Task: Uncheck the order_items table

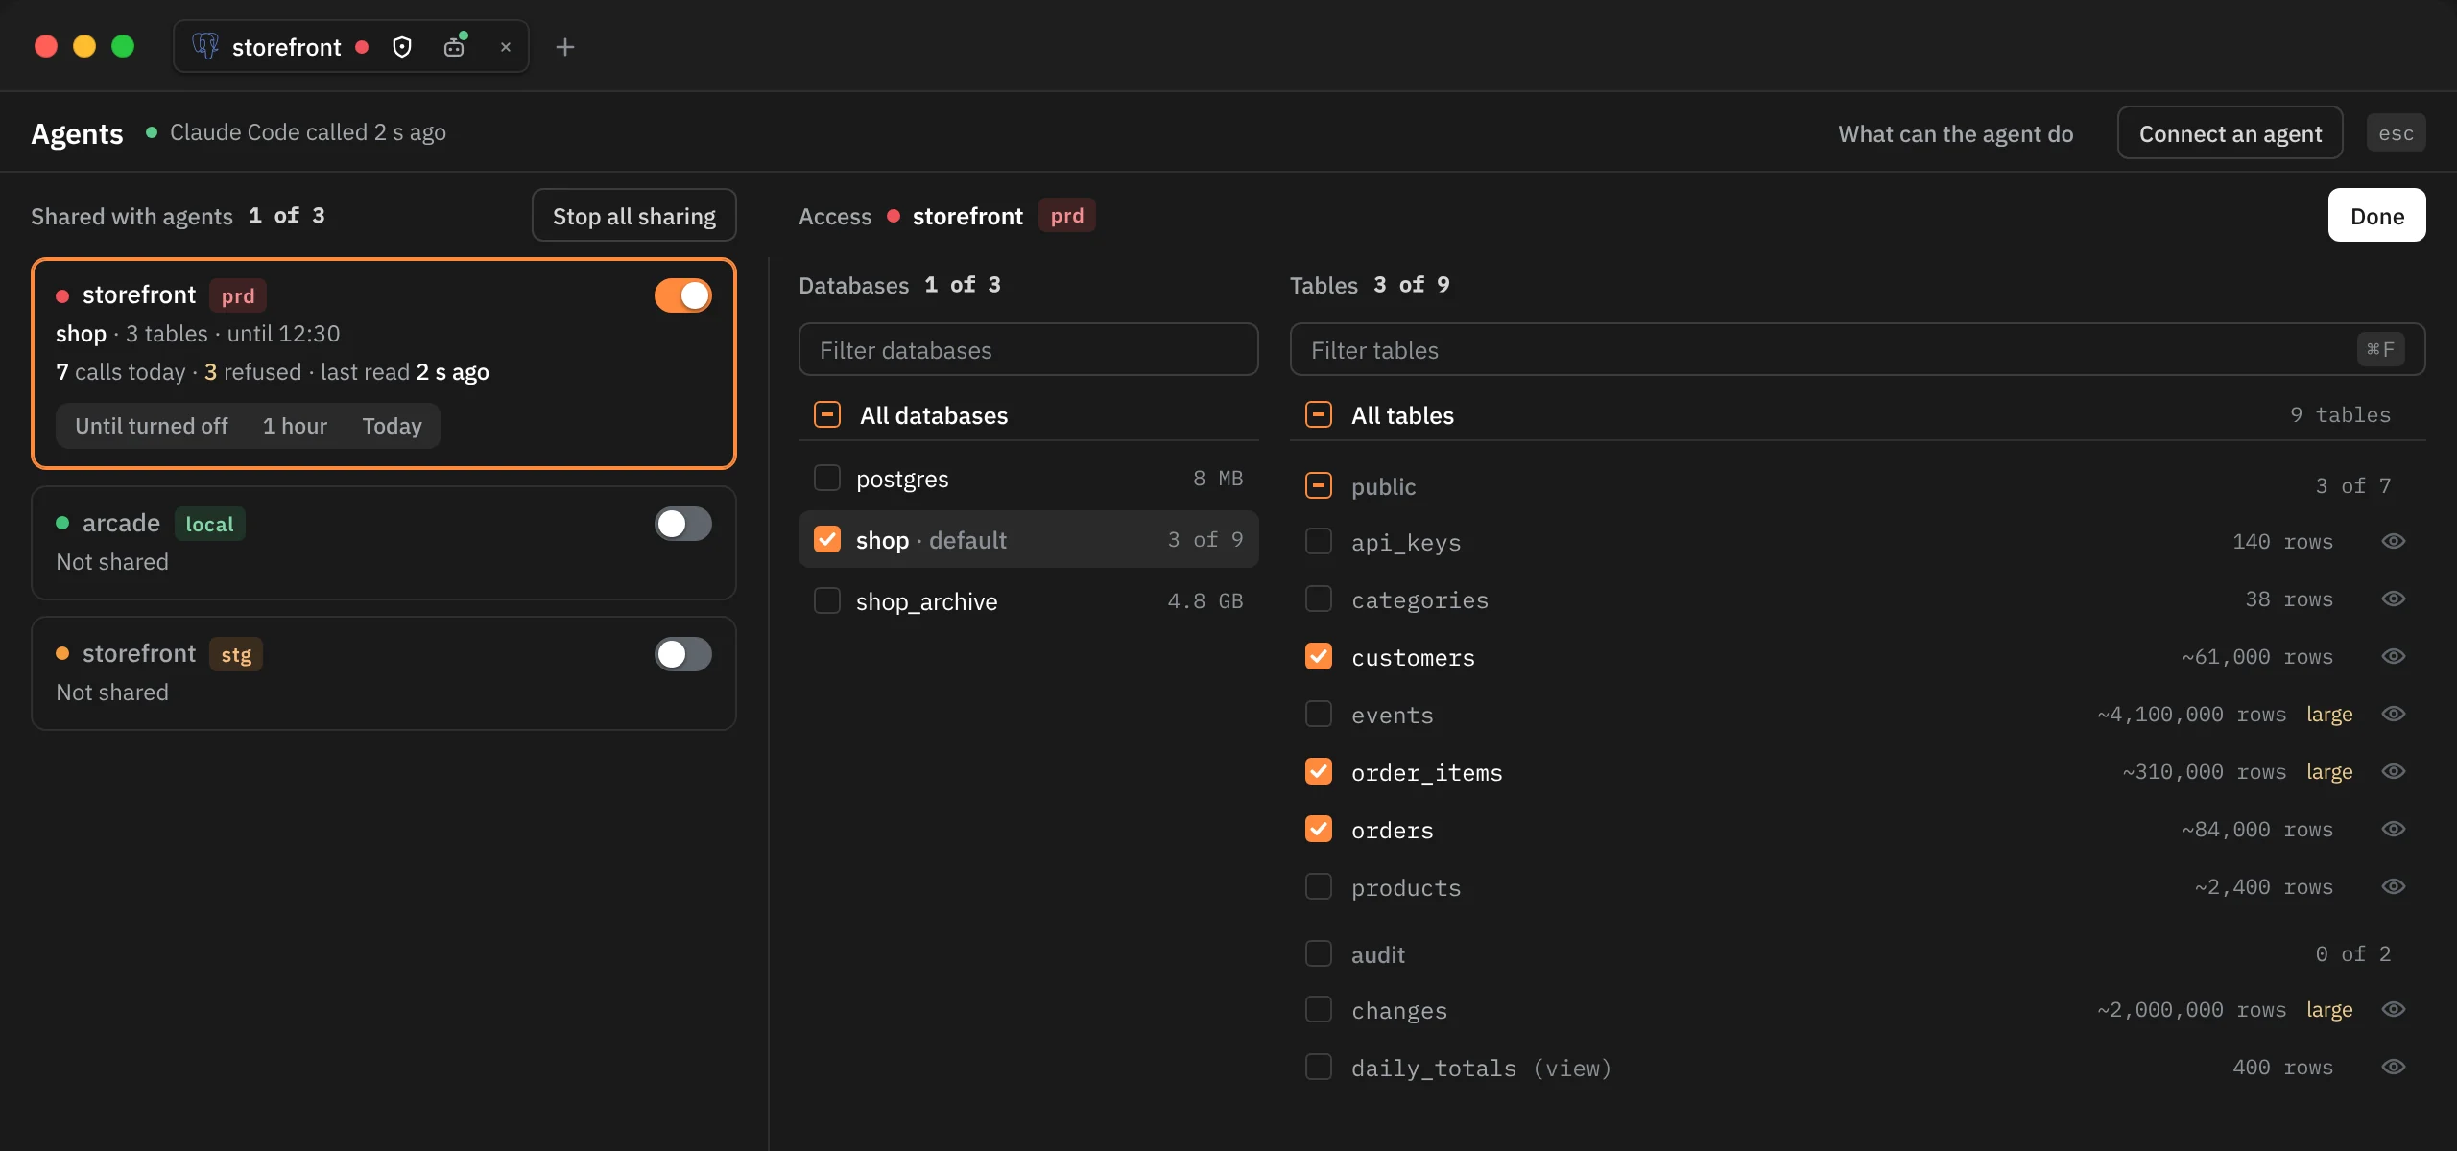Action: tap(1319, 771)
